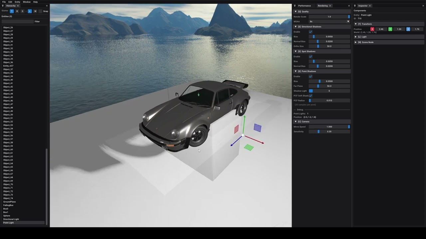The height and width of the screenshot is (239, 426).
Task: Disable Spot Shadows Enable checkbox
Action: click(311, 56)
